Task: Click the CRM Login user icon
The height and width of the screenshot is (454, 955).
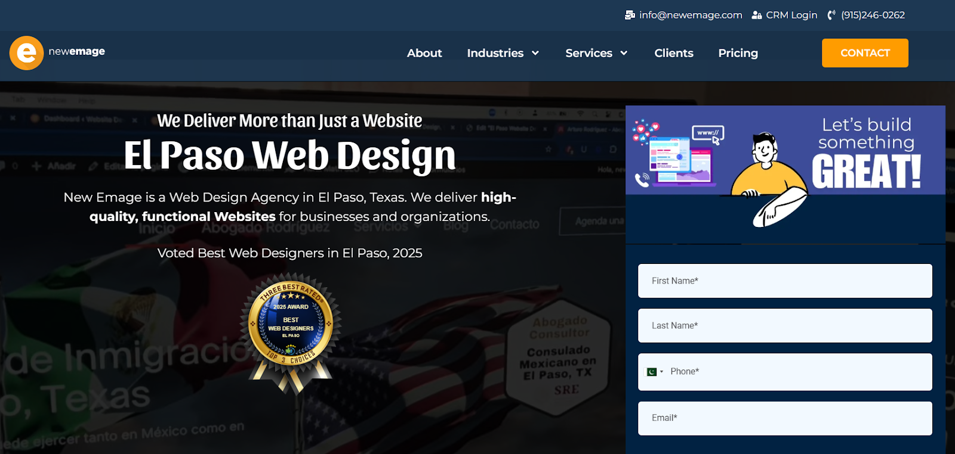Action: click(757, 15)
